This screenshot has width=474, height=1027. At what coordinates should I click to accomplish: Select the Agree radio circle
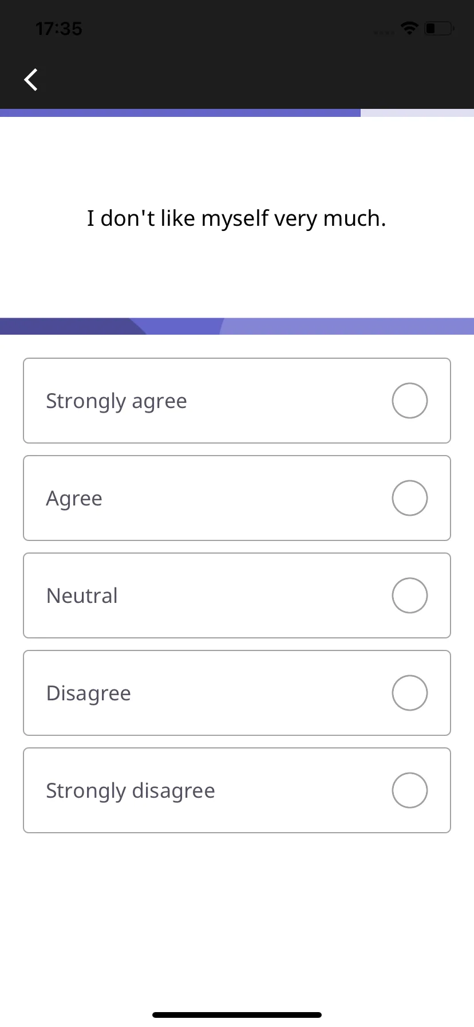(x=410, y=498)
